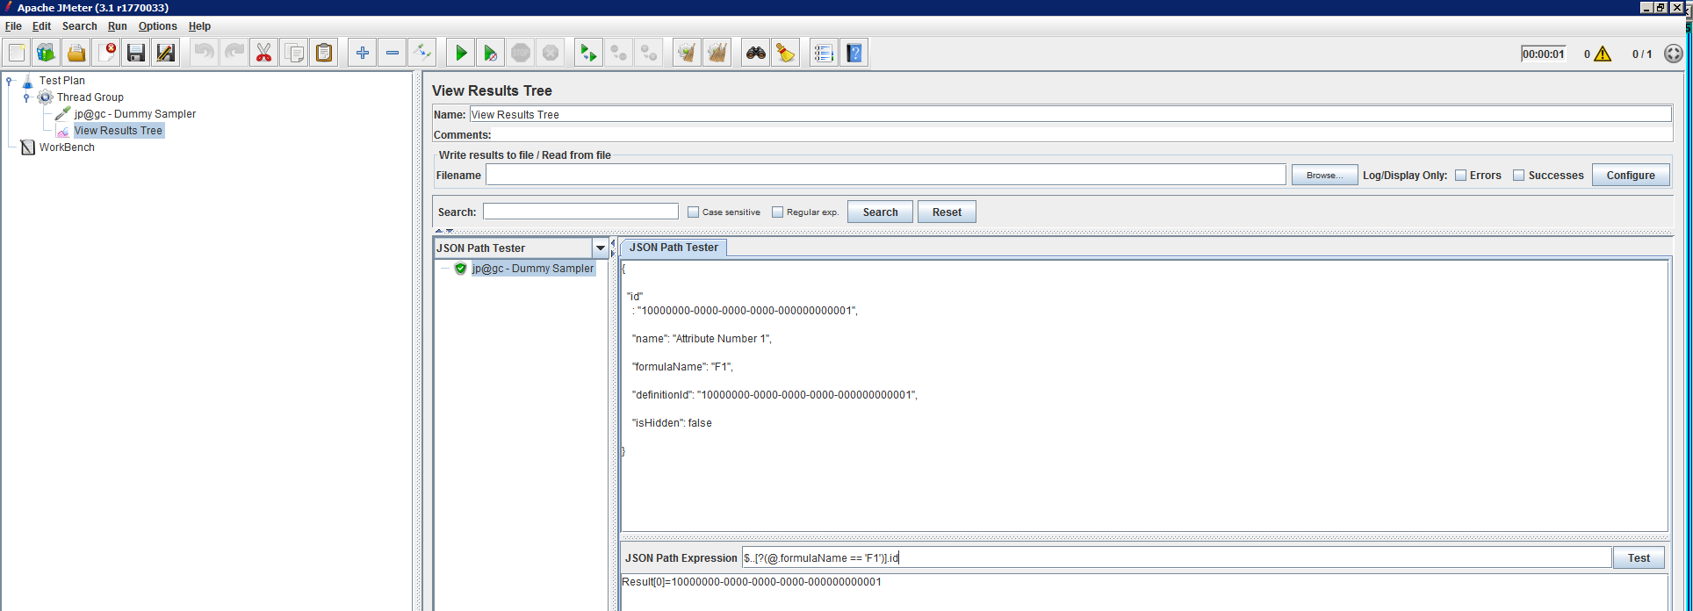Click the Filename input field
The width and height of the screenshot is (1693, 611).
(886, 175)
